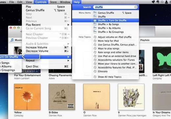Clear the Help search text
The width and height of the screenshot is (171, 119).
[135, 7]
